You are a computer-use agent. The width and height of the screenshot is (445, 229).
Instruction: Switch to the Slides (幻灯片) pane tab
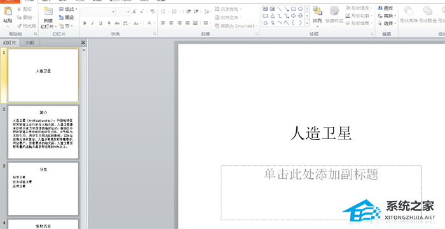pyautogui.click(x=10, y=43)
